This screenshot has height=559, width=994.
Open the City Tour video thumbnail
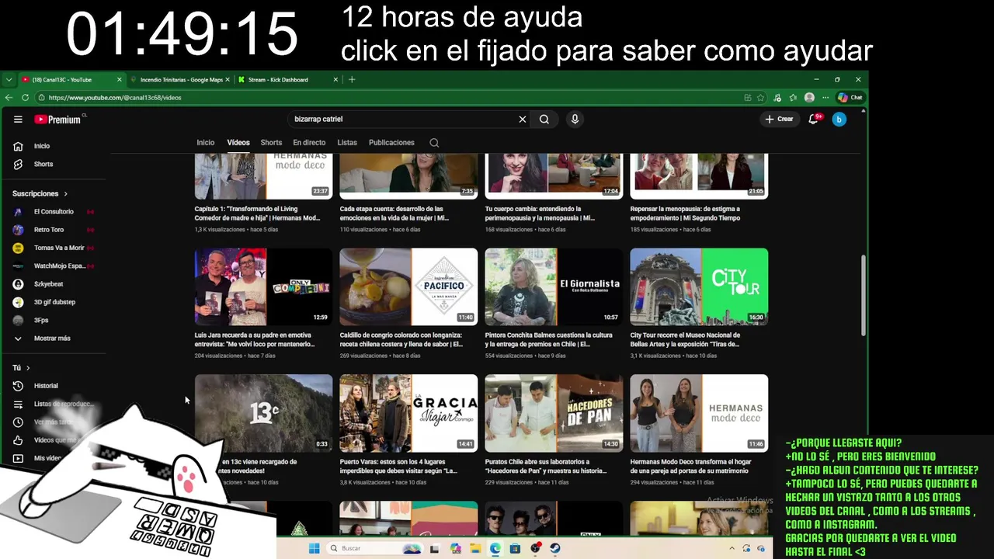tap(699, 286)
